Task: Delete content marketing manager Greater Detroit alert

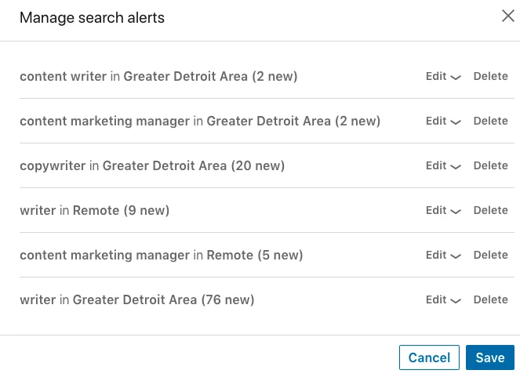Action: (490, 121)
